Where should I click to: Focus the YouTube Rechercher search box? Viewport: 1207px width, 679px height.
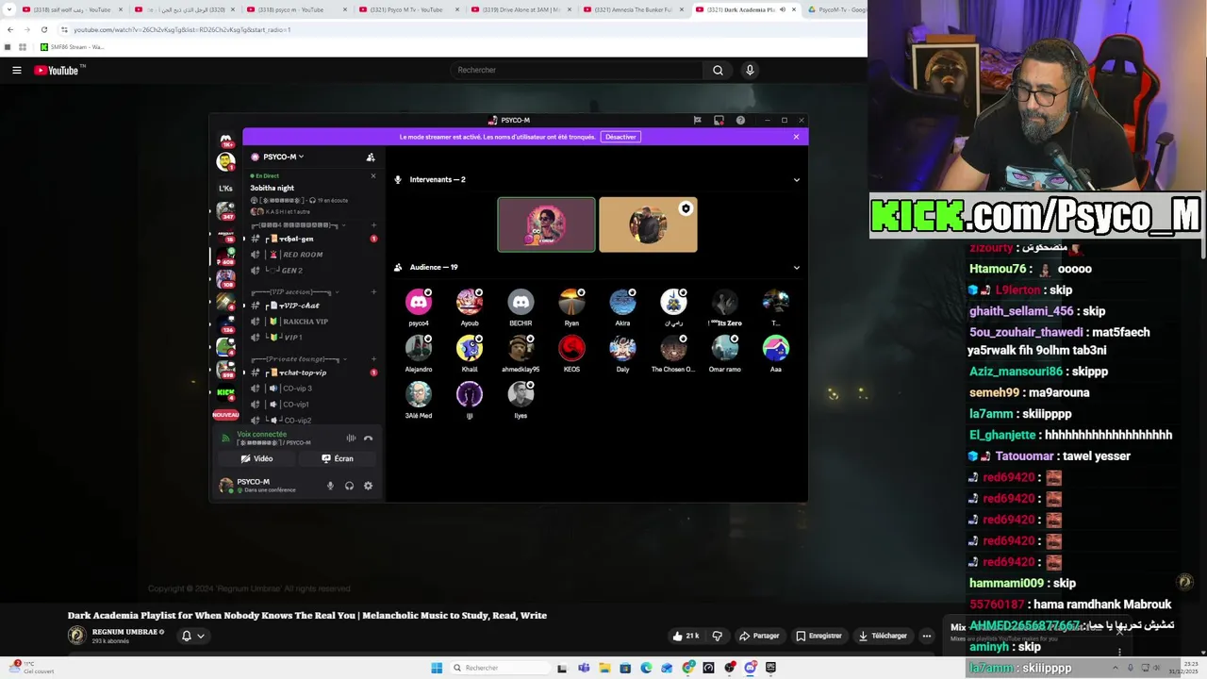[x=576, y=70]
